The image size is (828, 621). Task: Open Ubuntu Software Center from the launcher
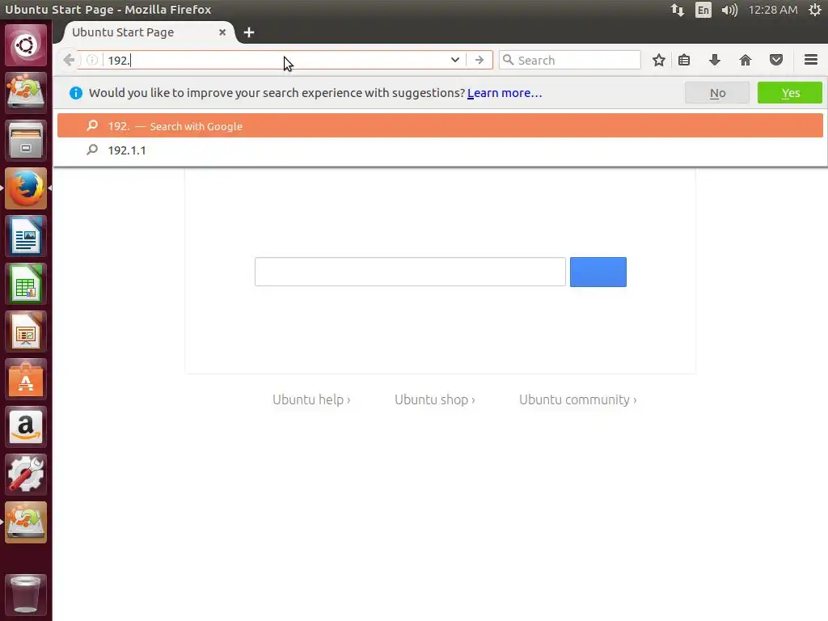[x=26, y=379]
